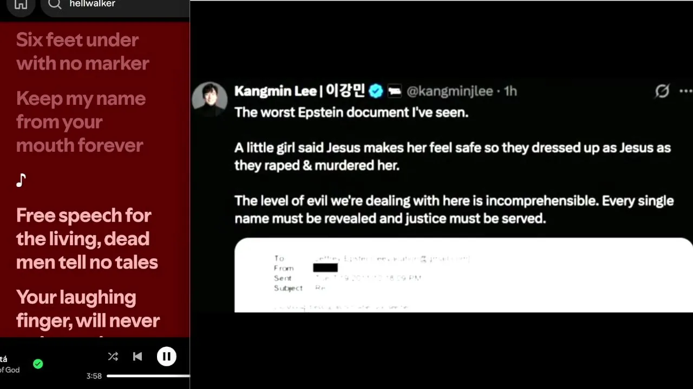The width and height of the screenshot is (693, 389).
Task: Open the @kangminjlee handle link
Action: 449,91
